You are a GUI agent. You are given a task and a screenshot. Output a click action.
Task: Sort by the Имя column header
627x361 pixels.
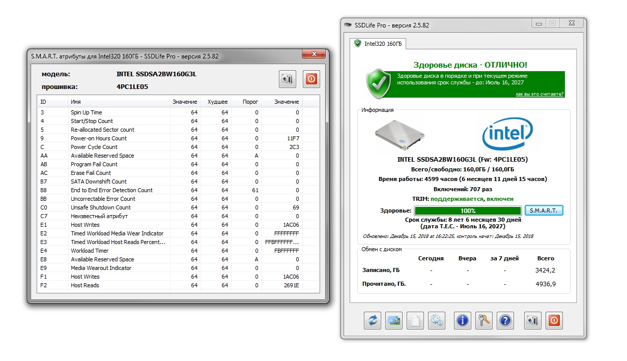click(119, 102)
